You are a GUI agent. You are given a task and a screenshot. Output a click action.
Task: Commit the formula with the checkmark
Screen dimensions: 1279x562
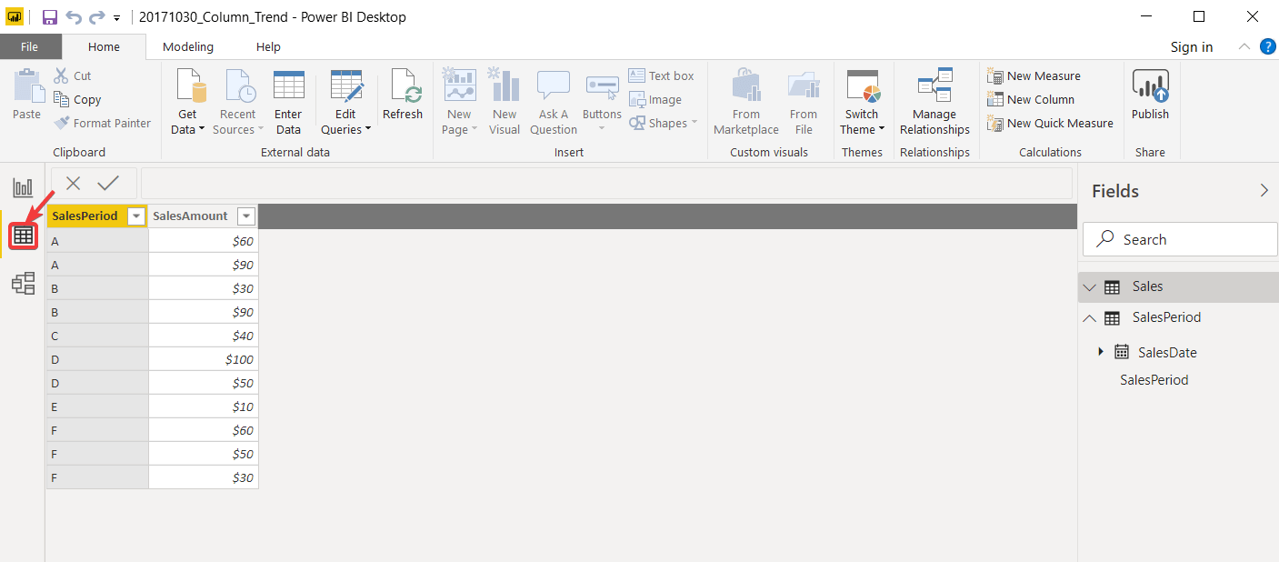click(x=108, y=183)
